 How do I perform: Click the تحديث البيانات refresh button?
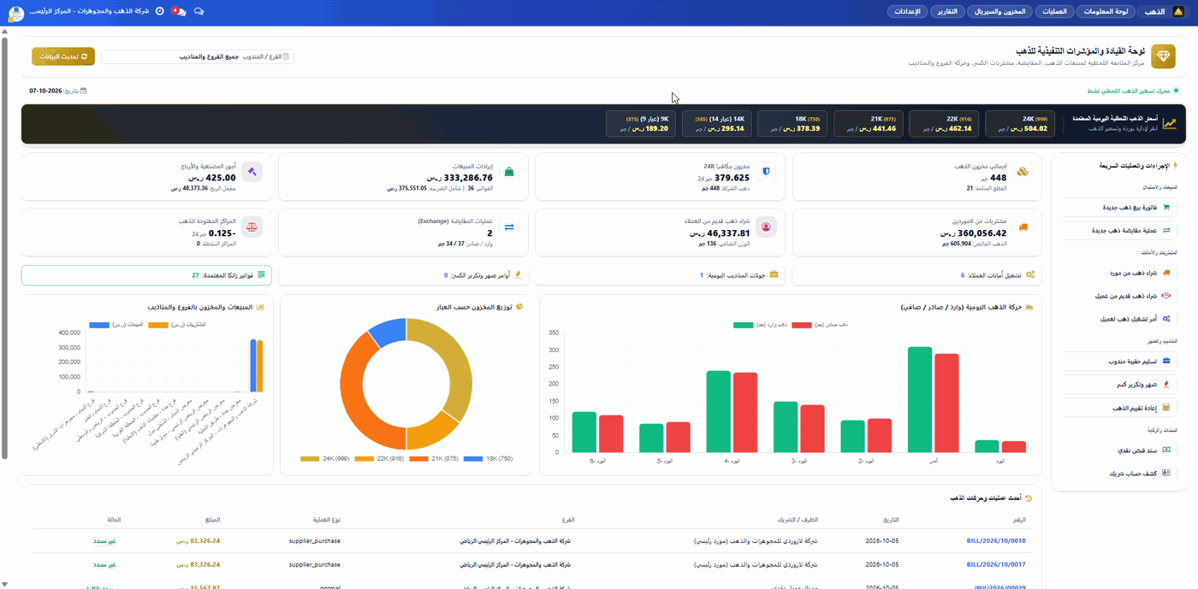coord(63,56)
